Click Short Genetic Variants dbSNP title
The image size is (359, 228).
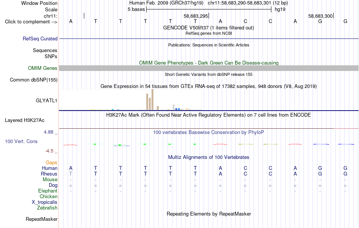coord(209,74)
